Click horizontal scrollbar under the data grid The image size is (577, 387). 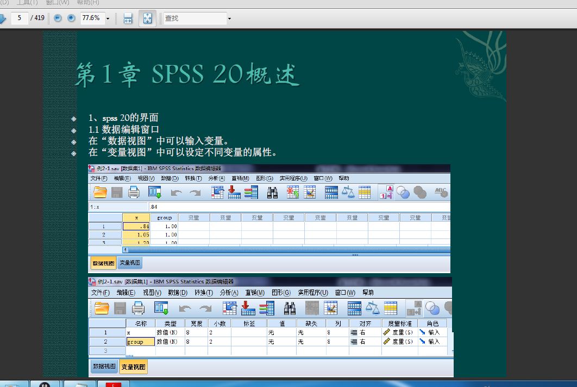coord(287,250)
